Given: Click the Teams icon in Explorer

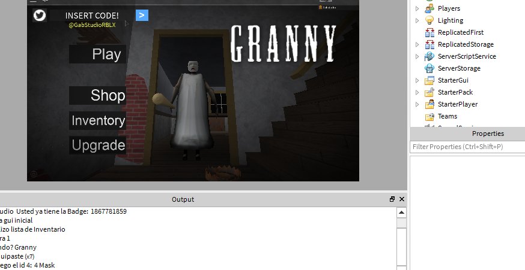Looking at the screenshot, I should [x=429, y=117].
